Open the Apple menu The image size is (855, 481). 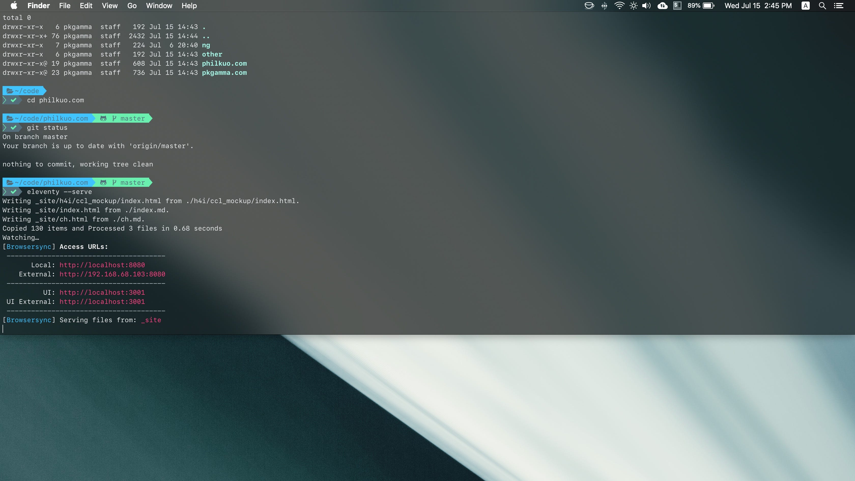pyautogui.click(x=13, y=6)
